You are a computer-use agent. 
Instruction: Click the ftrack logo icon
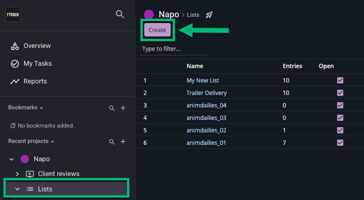pyautogui.click(x=13, y=14)
